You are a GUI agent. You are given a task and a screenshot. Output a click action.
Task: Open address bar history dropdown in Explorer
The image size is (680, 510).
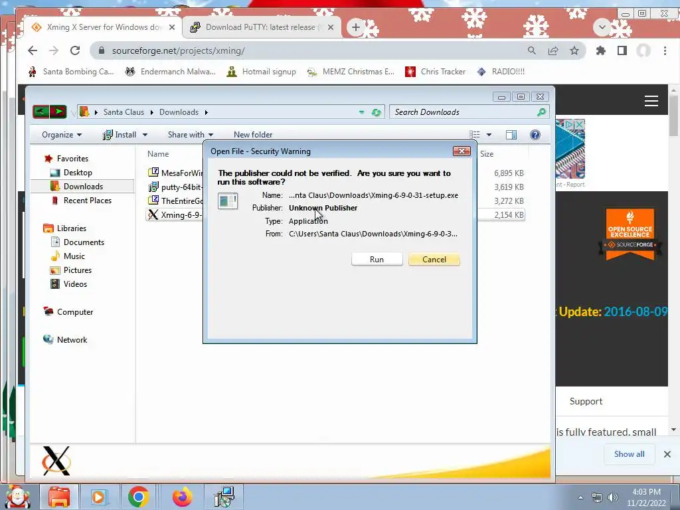[x=361, y=112]
